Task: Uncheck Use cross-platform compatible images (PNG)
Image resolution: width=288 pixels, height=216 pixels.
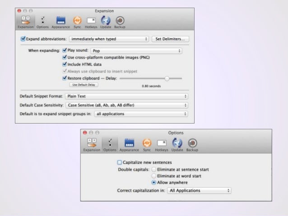Action: (x=65, y=57)
